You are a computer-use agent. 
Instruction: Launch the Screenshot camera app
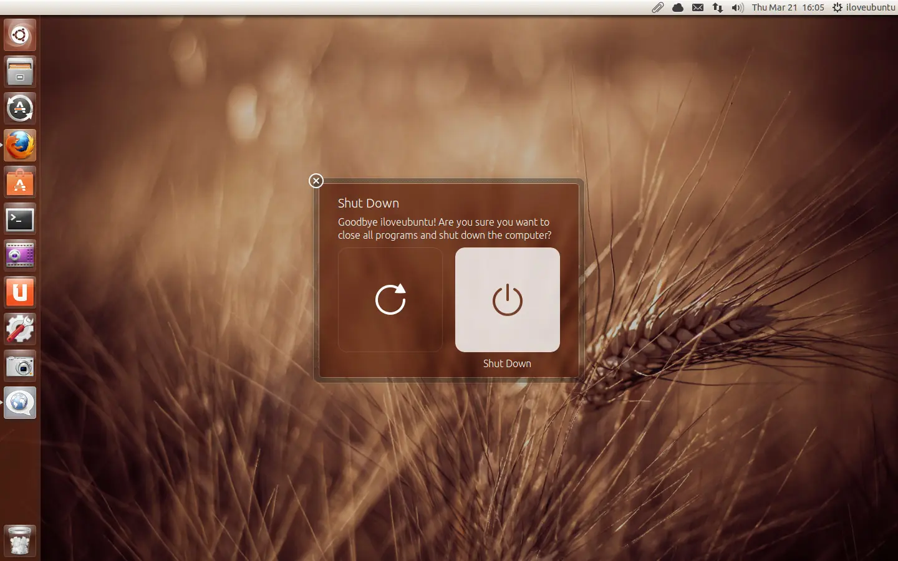point(20,366)
